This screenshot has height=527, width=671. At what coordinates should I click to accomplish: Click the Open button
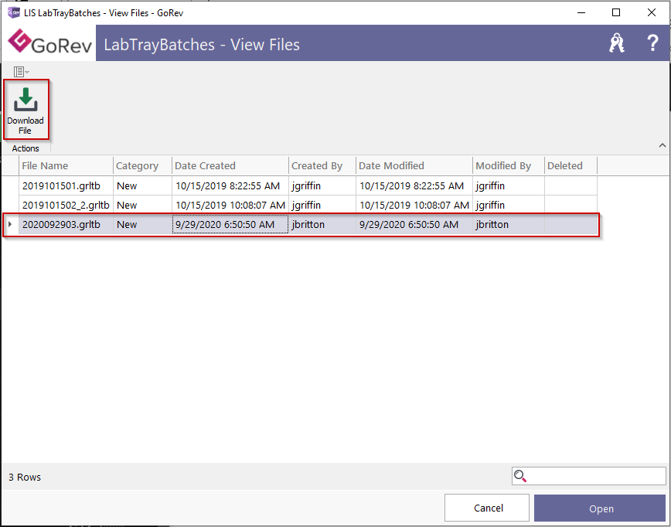click(600, 508)
